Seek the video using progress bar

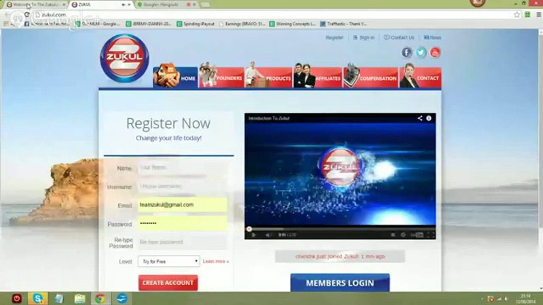point(340,229)
